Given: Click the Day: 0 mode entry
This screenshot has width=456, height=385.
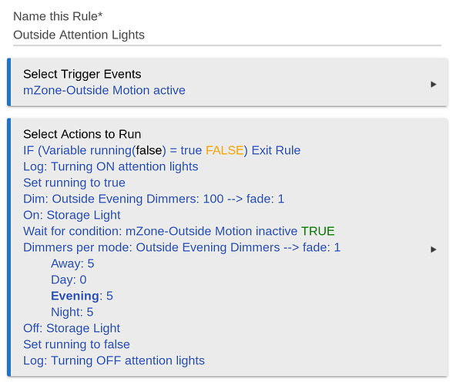Looking at the screenshot, I should coord(69,280).
